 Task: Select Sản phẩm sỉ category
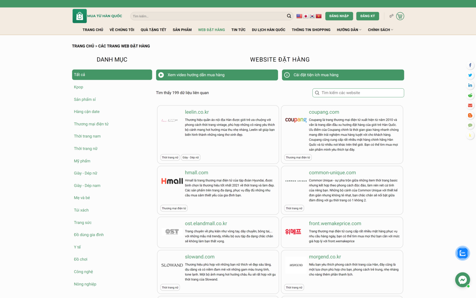85,99
